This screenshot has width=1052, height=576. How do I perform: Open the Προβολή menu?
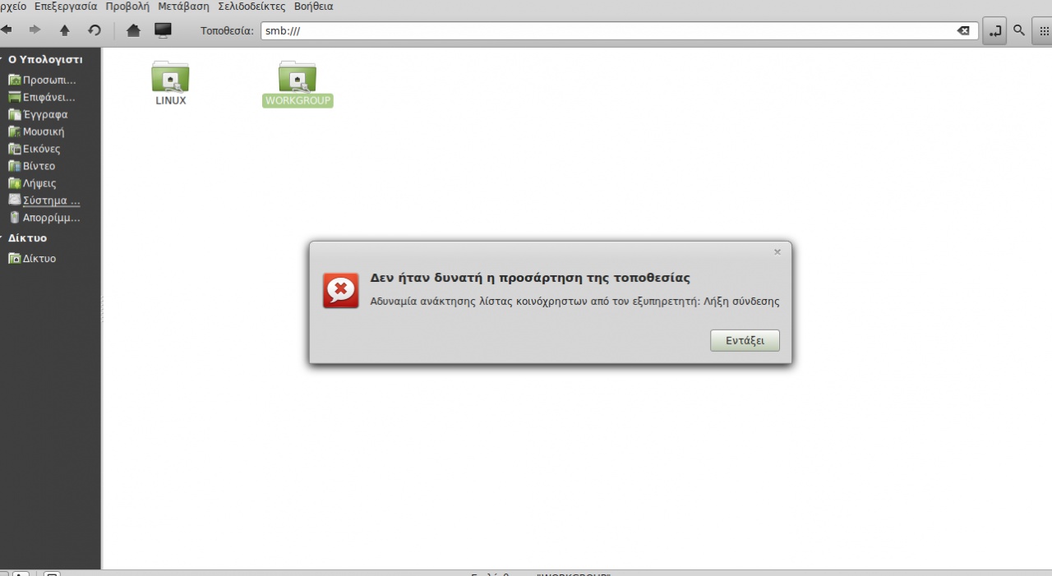coord(128,7)
